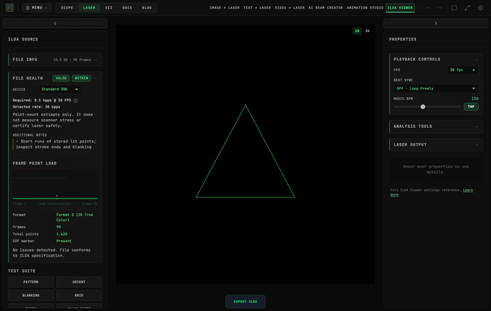The height and width of the screenshot is (311, 491).
Task: Collapse the right Properties panel
Action: tap(436, 23)
